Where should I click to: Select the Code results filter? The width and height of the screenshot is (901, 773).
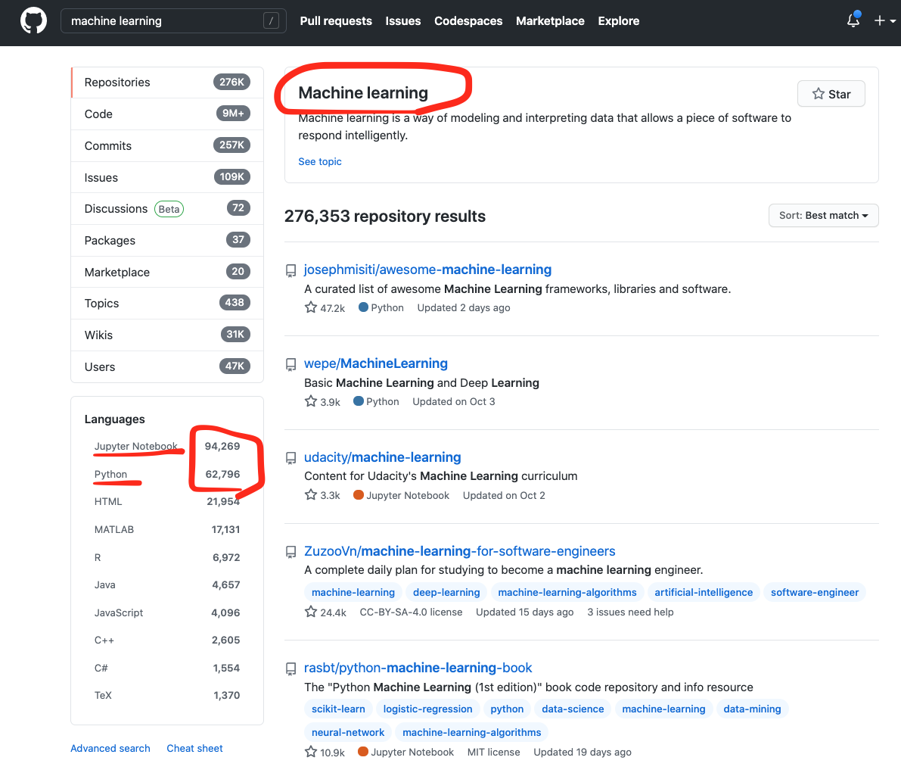167,114
